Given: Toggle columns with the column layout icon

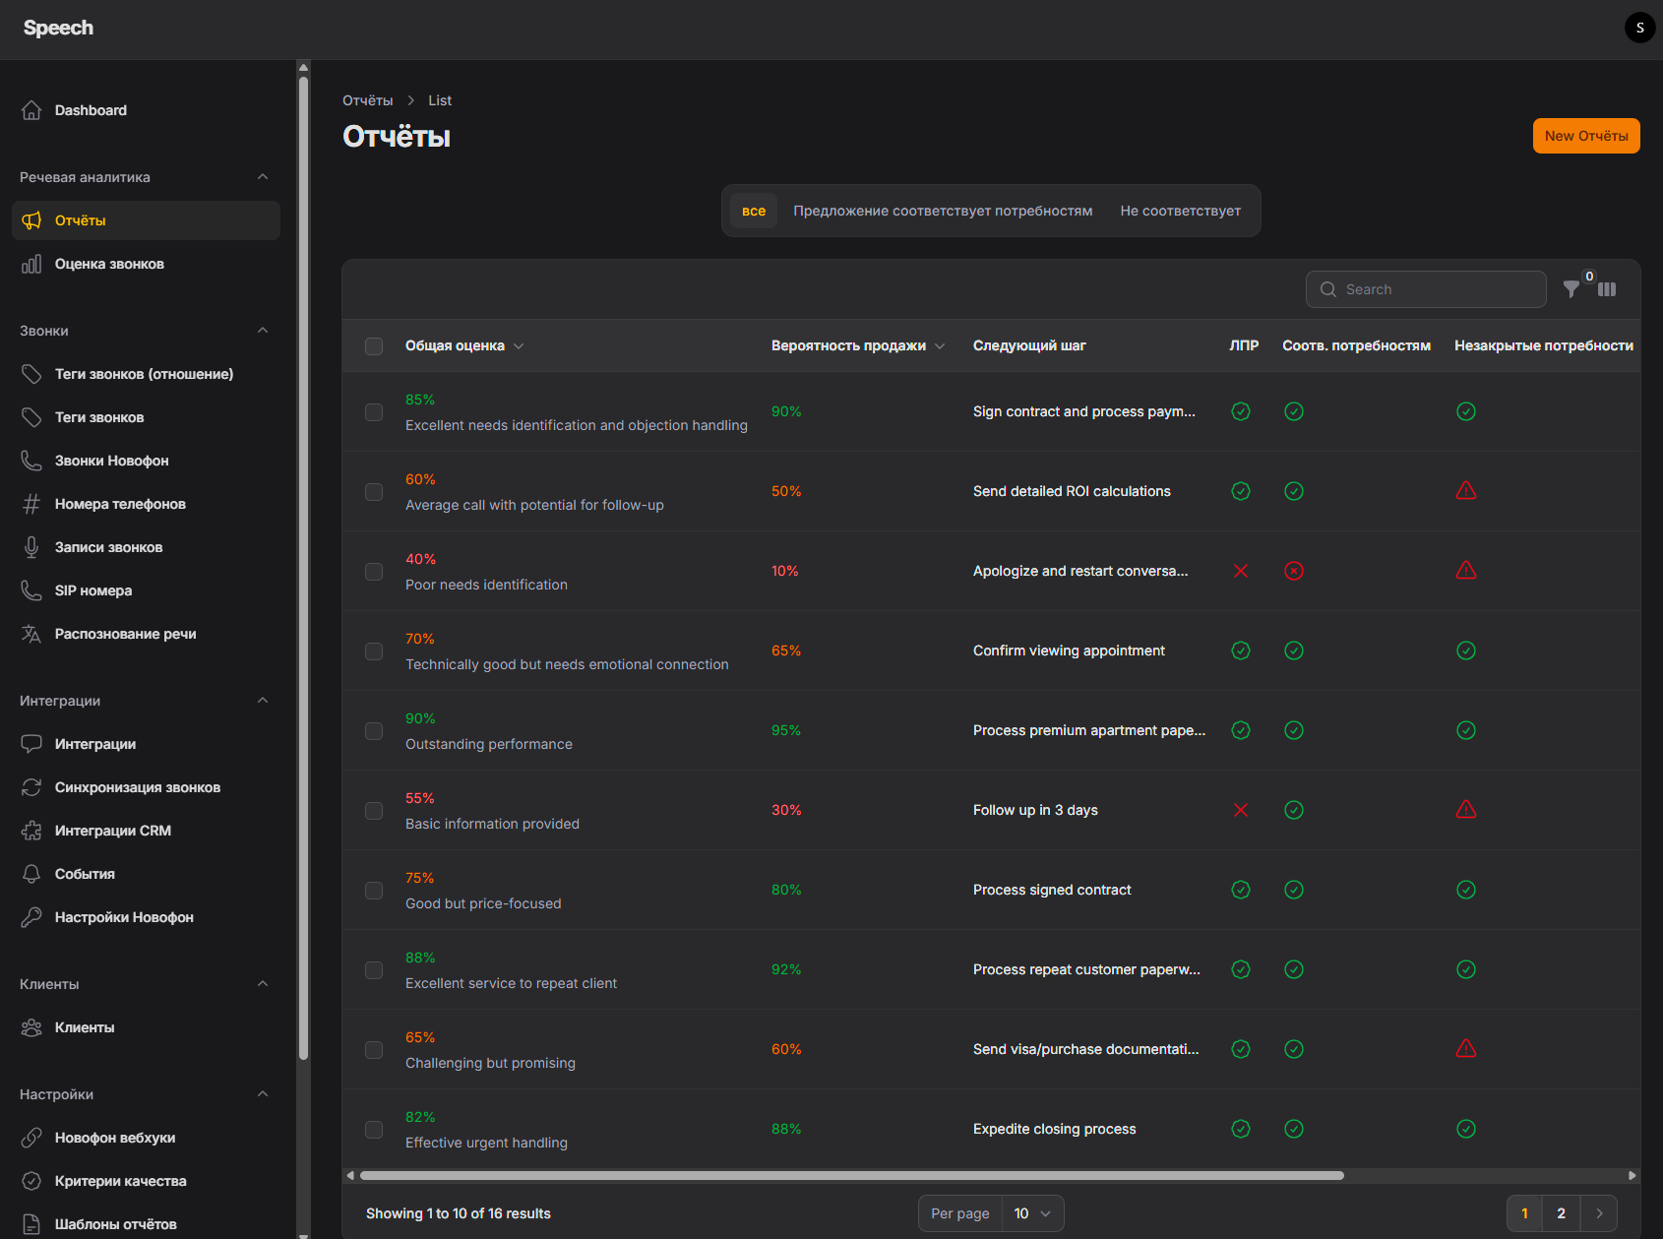Looking at the screenshot, I should (1607, 289).
